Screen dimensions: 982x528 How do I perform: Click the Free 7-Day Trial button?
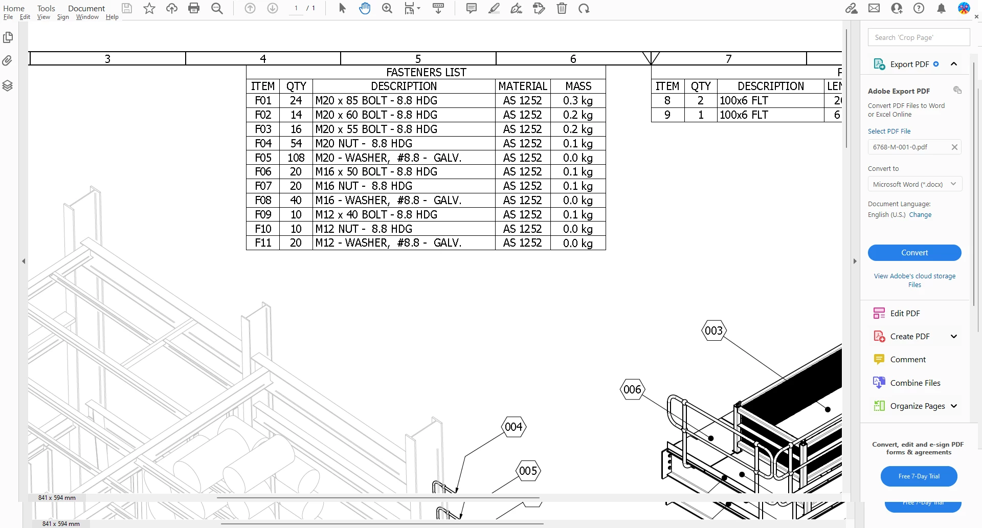919,476
